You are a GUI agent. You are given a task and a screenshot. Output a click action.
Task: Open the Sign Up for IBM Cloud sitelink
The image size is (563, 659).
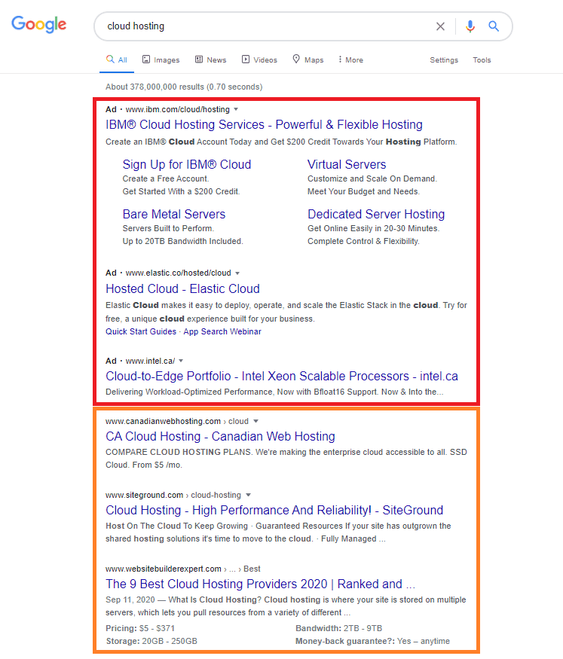tap(187, 164)
